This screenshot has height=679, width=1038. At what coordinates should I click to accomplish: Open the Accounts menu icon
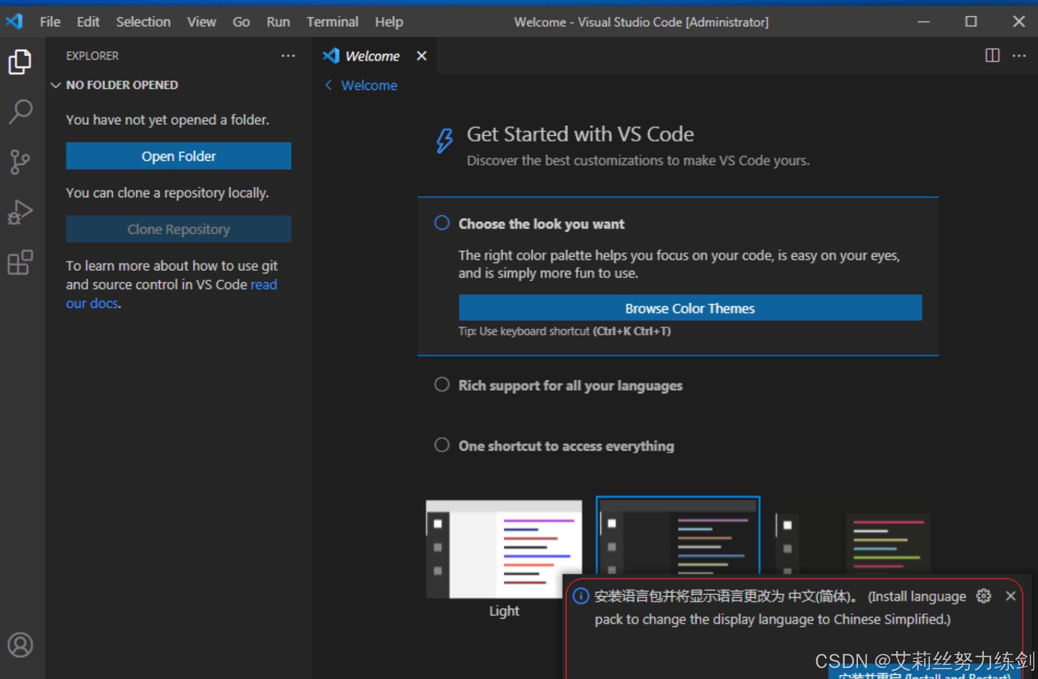coord(20,645)
